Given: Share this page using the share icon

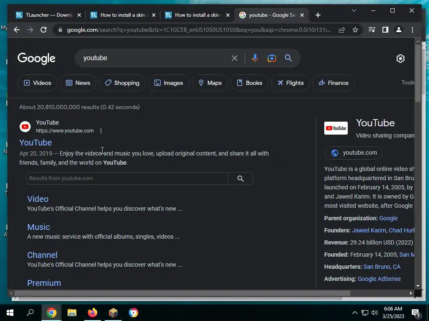Looking at the screenshot, I should click(x=342, y=30).
